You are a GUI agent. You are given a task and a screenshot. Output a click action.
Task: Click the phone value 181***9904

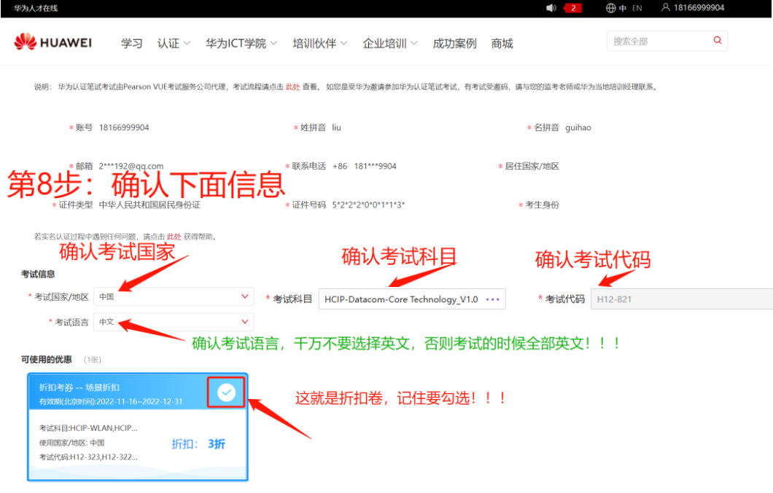tap(375, 166)
